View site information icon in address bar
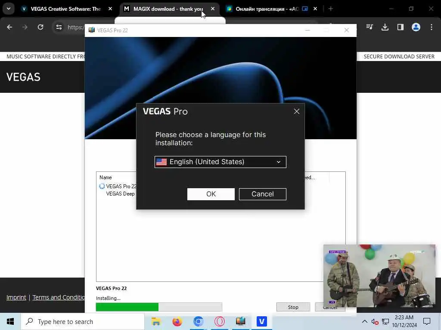 pos(59,27)
